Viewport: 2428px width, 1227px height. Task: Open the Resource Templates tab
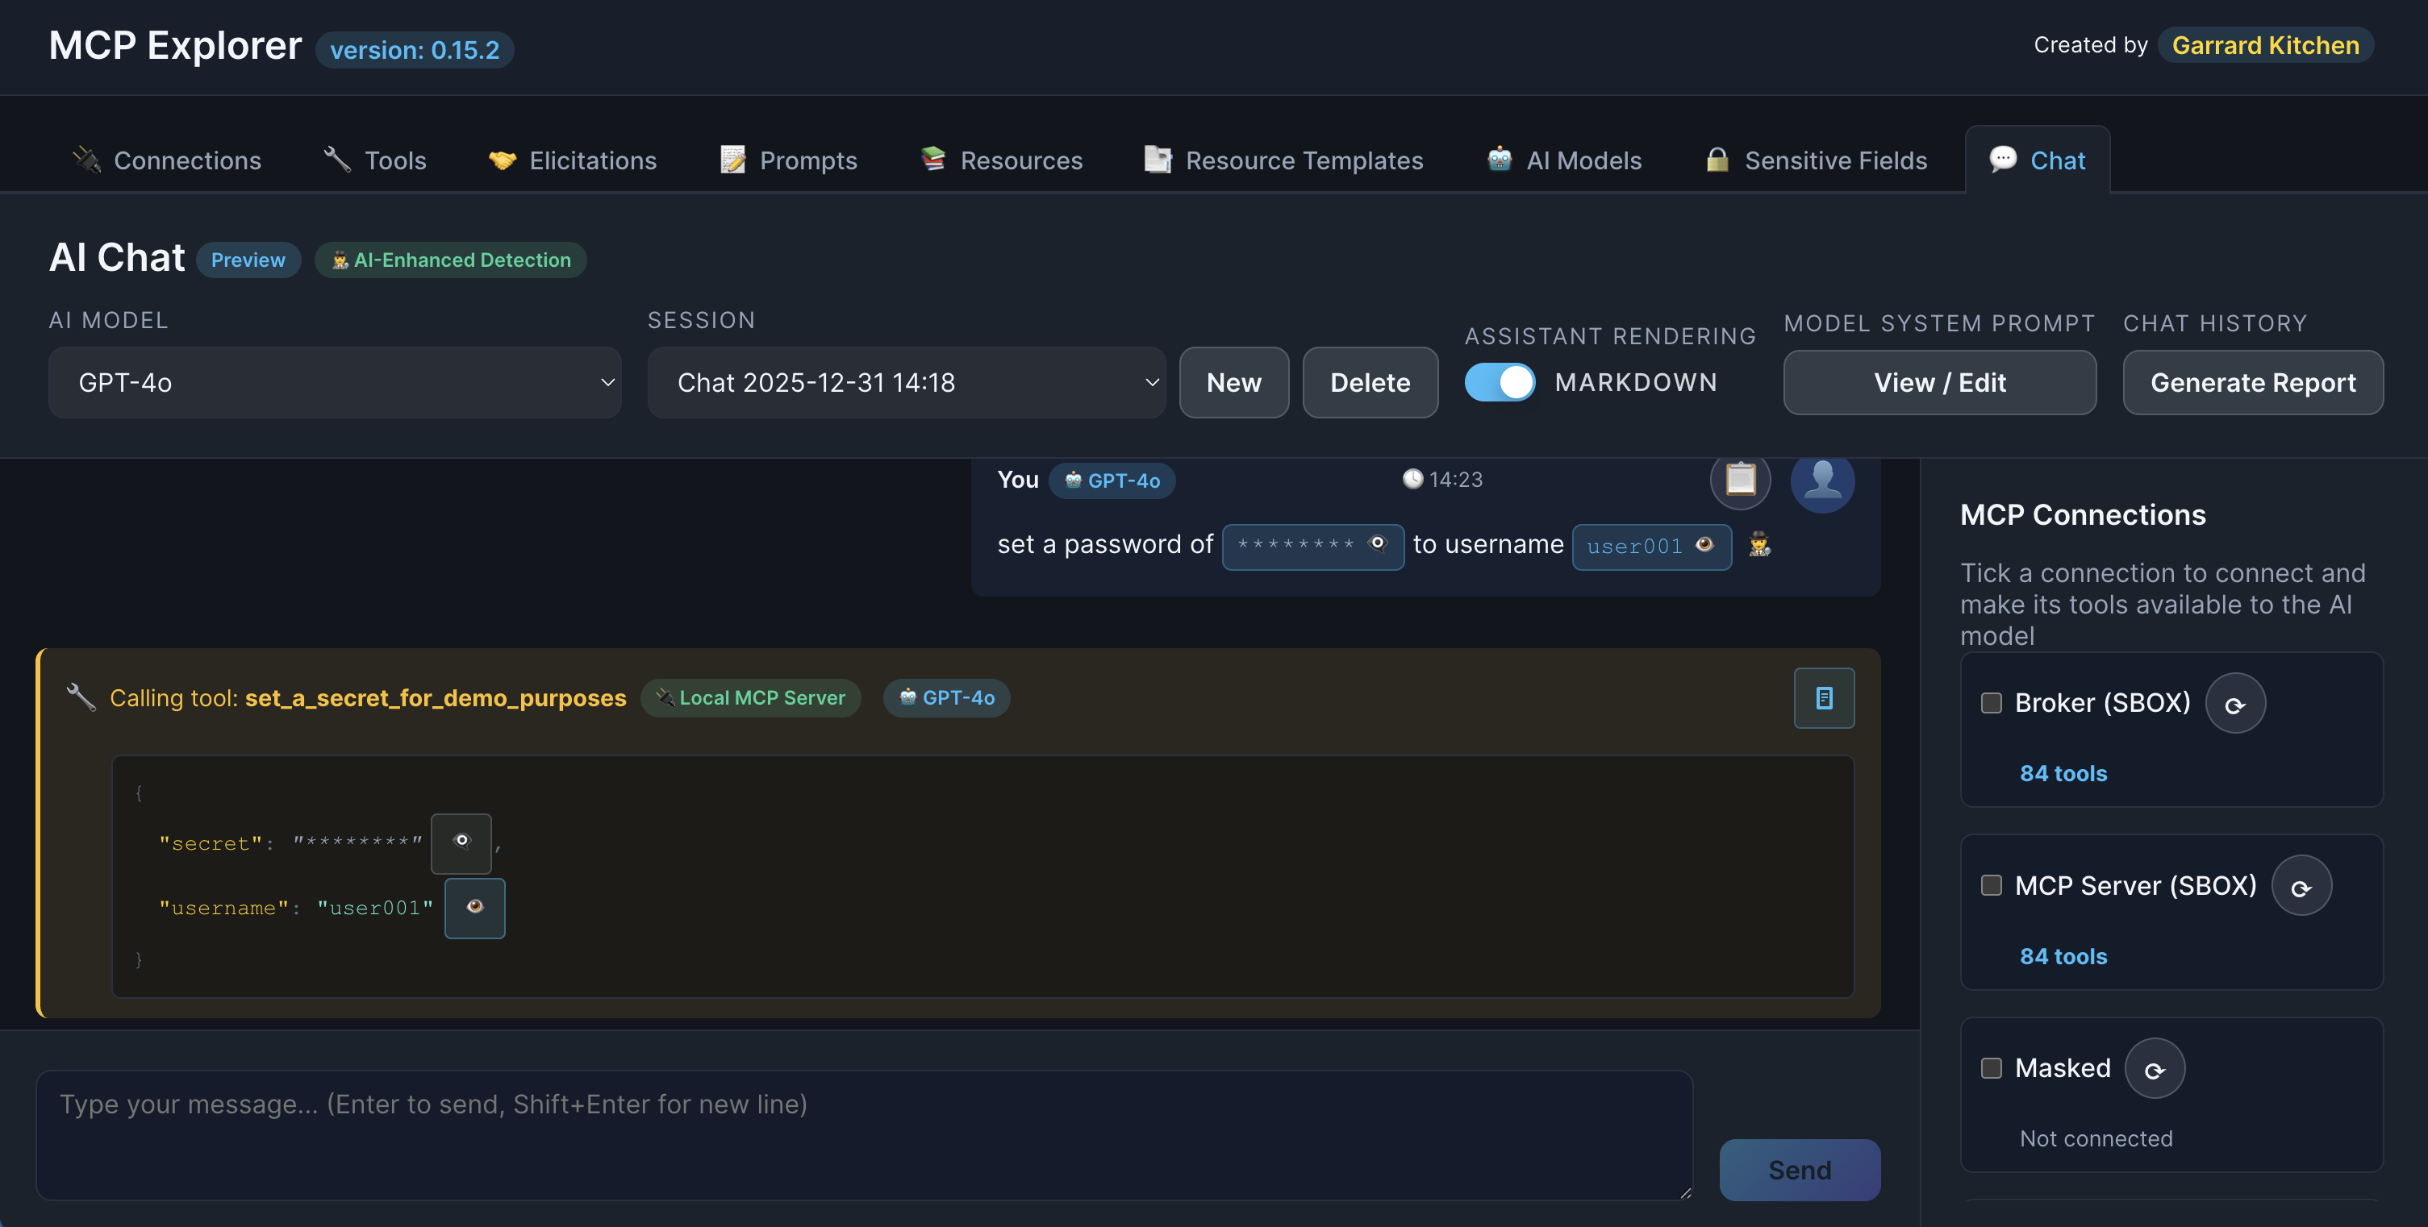pos(1283,160)
